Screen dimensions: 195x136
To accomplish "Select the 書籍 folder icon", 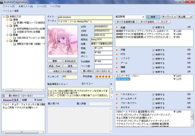I will [x=11, y=20].
